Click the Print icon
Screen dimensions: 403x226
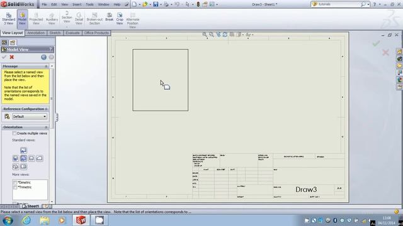166,4
